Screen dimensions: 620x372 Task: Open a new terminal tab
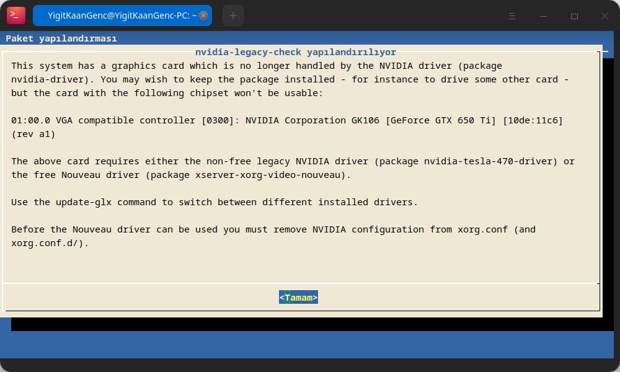point(233,15)
